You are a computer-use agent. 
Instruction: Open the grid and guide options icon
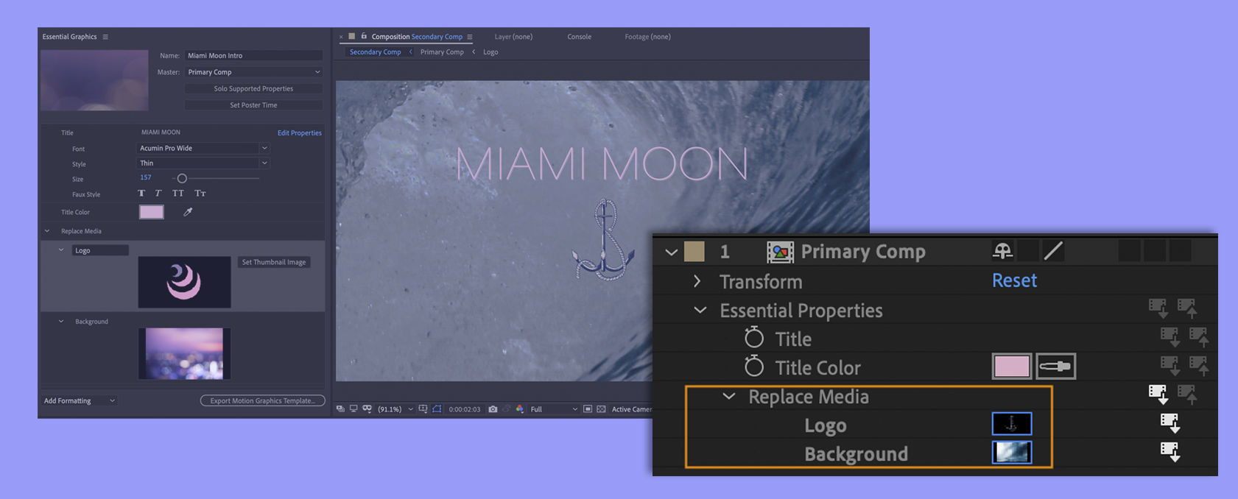[x=423, y=409]
